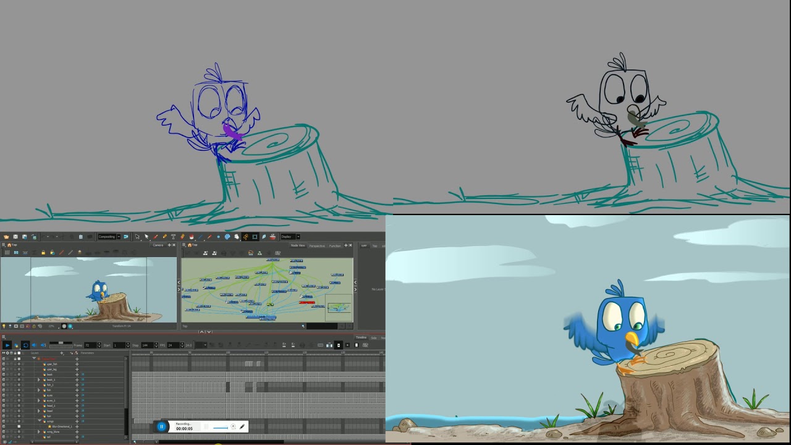Pause the screen recording
This screenshot has height=445, width=791.
click(161, 426)
